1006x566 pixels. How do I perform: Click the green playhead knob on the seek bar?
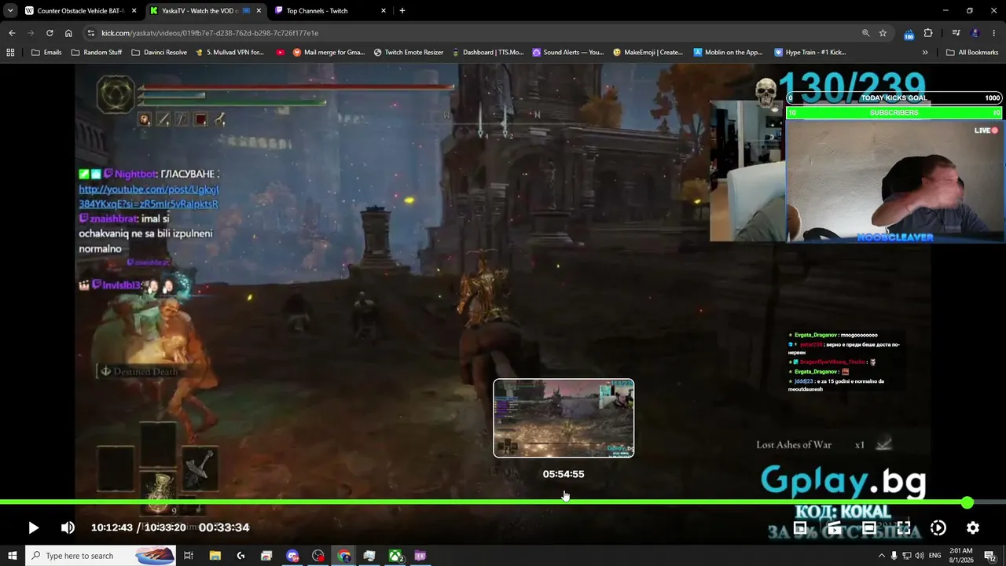coord(967,502)
